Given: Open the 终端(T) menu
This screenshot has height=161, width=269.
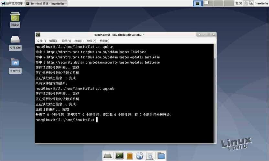Looking at the screenshot, I should tap(79, 41).
